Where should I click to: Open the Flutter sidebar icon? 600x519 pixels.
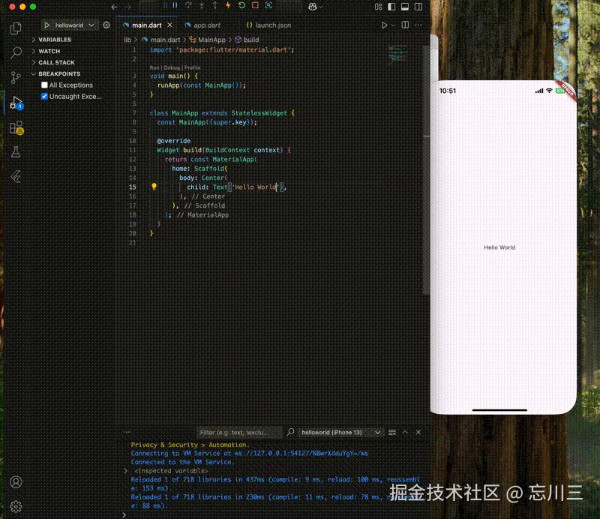[16, 177]
